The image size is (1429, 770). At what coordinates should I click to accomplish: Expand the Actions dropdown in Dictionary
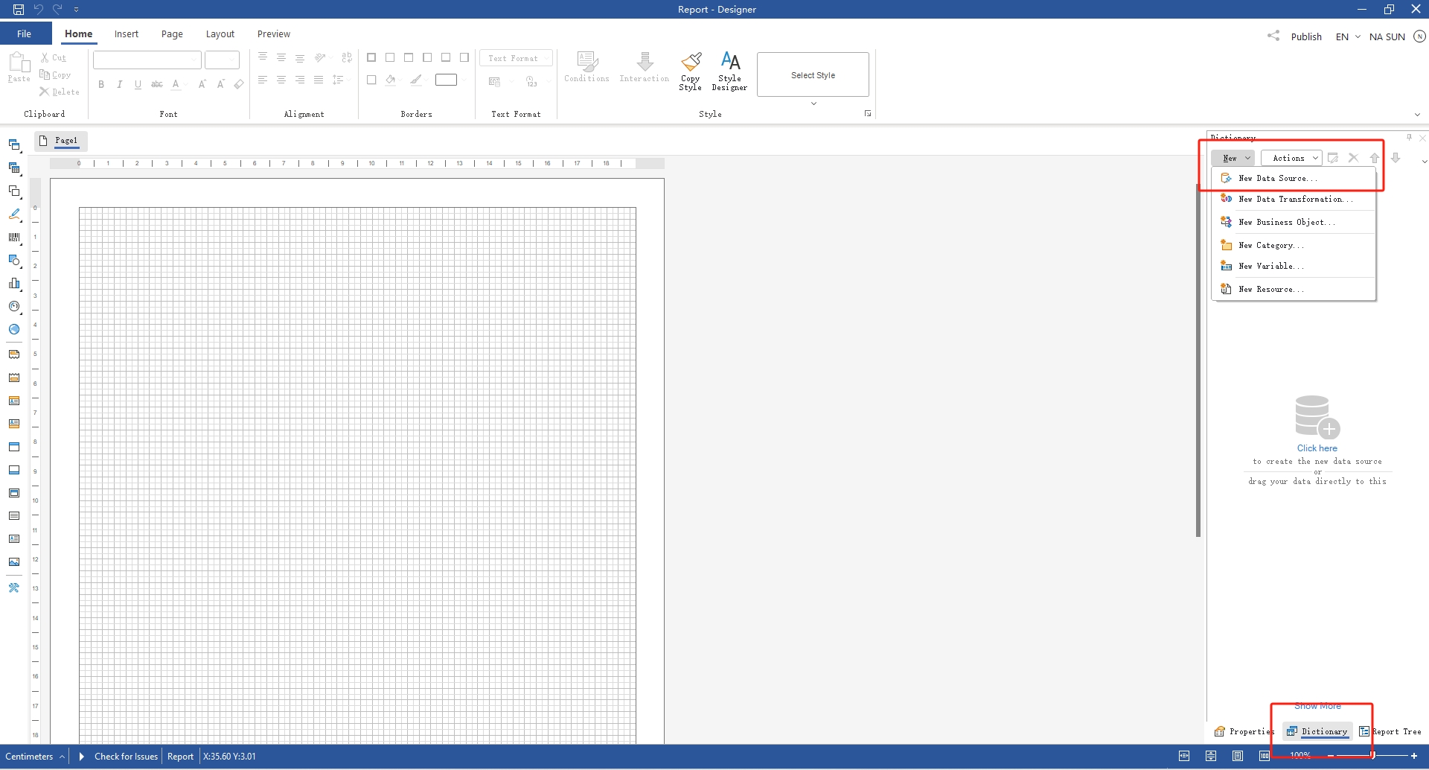1291,158
